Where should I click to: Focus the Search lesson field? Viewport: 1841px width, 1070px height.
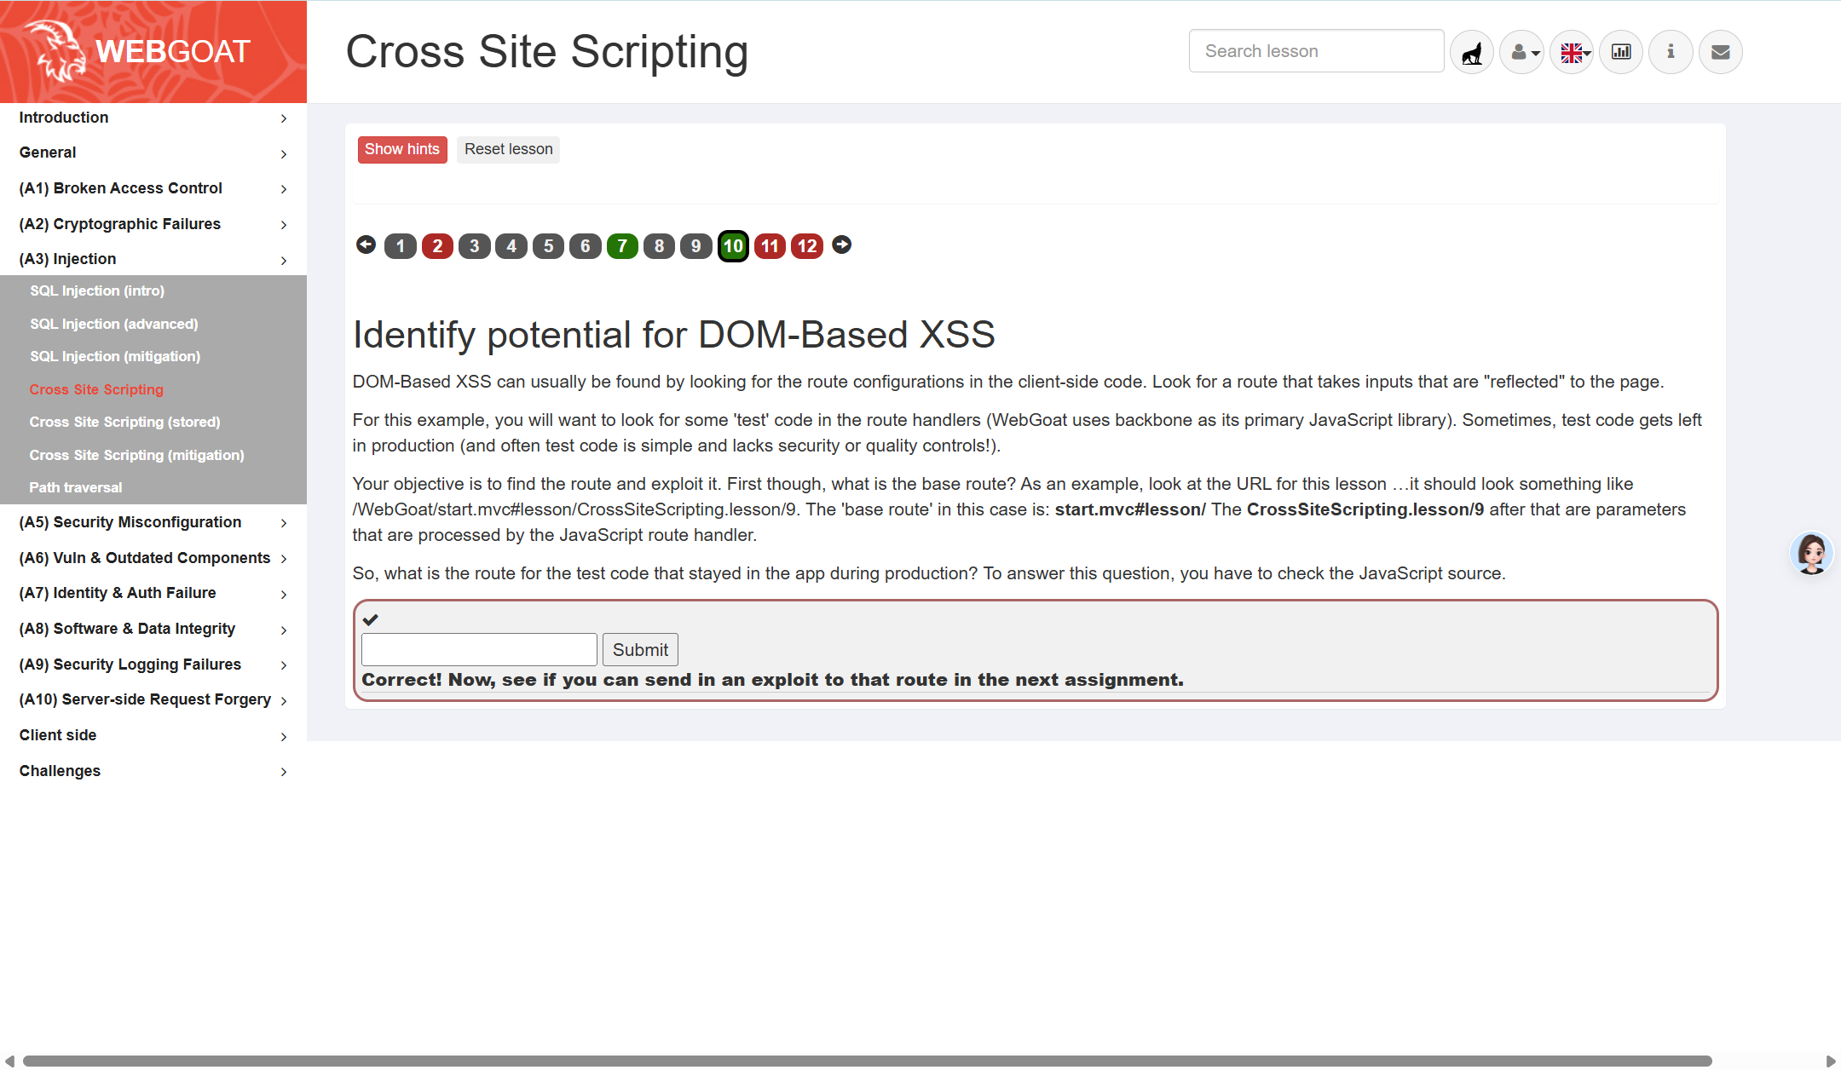(1316, 51)
